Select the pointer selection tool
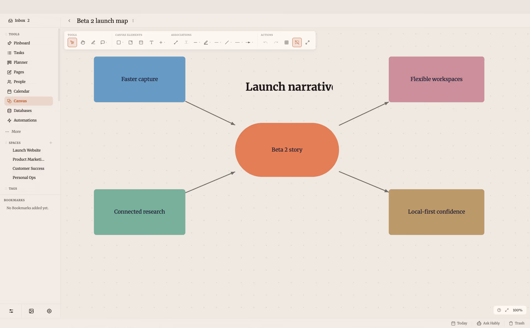This screenshot has width=530, height=328. (x=72, y=42)
